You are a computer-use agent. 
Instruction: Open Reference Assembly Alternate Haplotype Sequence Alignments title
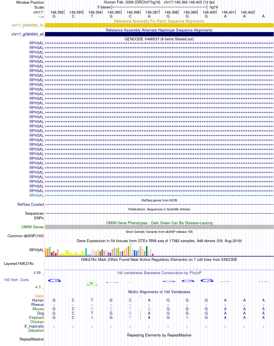click(159, 30)
